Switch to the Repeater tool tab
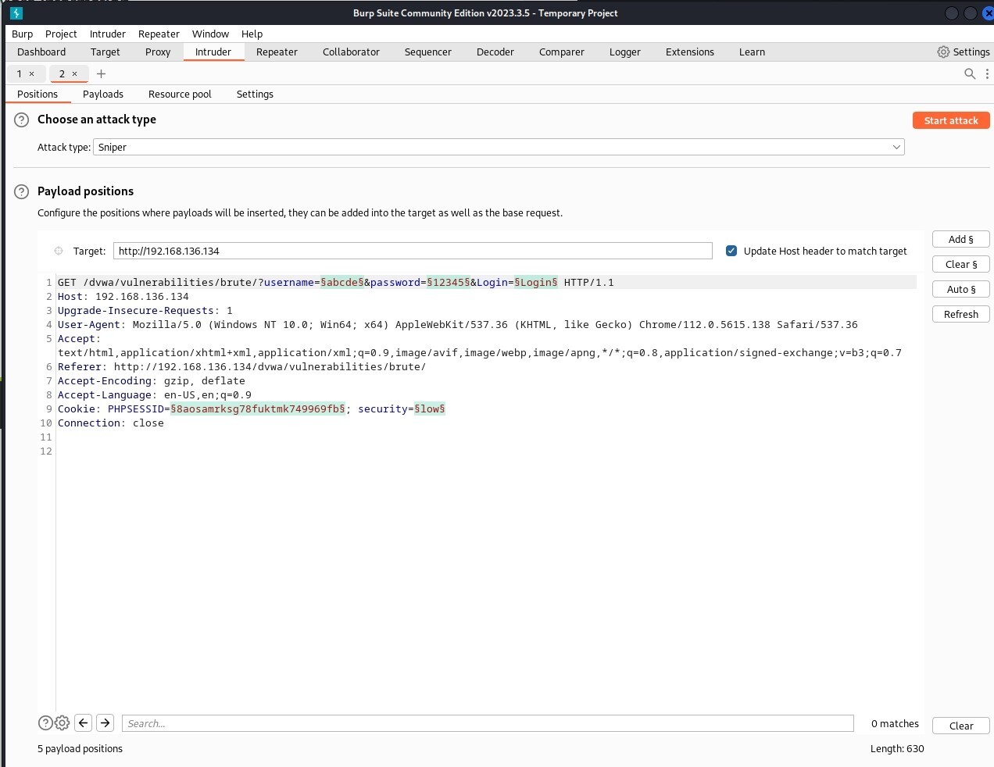Screen dimensions: 994x767 point(277,52)
